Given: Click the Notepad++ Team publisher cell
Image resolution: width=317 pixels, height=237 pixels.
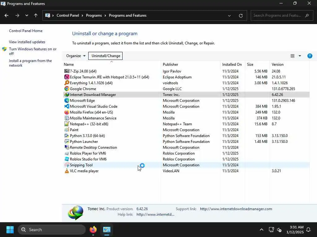Looking at the screenshot, I should (177, 124).
